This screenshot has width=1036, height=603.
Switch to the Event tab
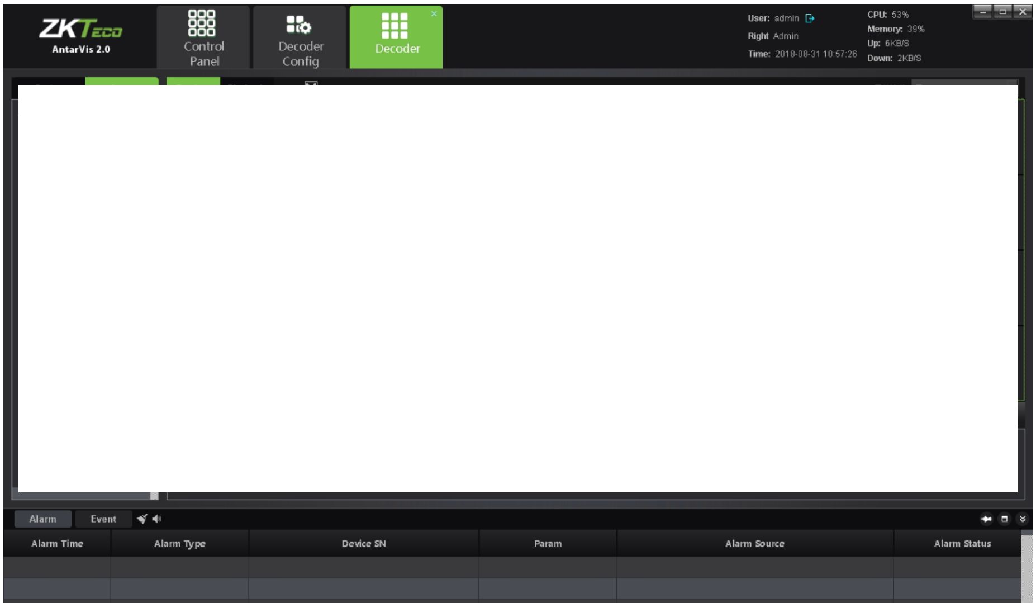[103, 519]
